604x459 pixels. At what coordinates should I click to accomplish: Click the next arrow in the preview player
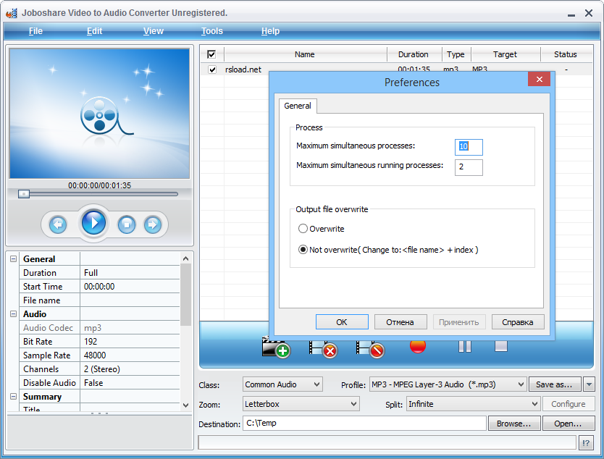(x=153, y=224)
